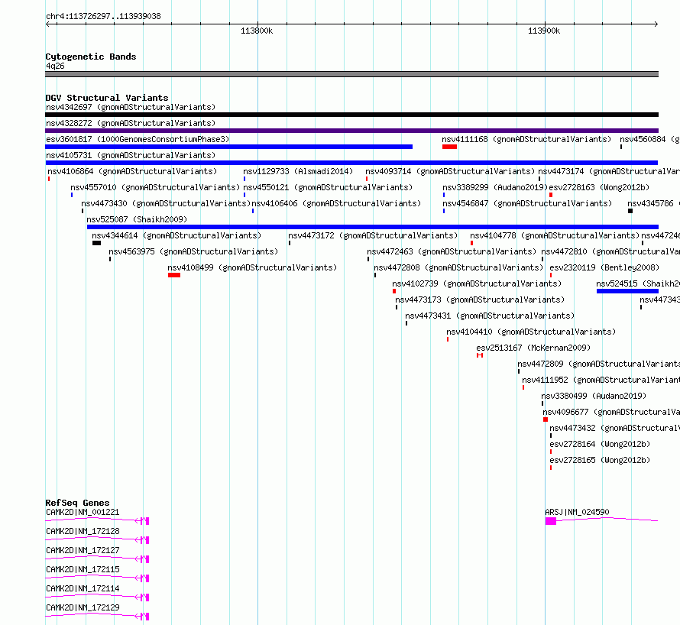Image resolution: width=680 pixels, height=625 pixels.
Task: Click the DGV Structural Variants track title
Action: pyautogui.click(x=107, y=98)
